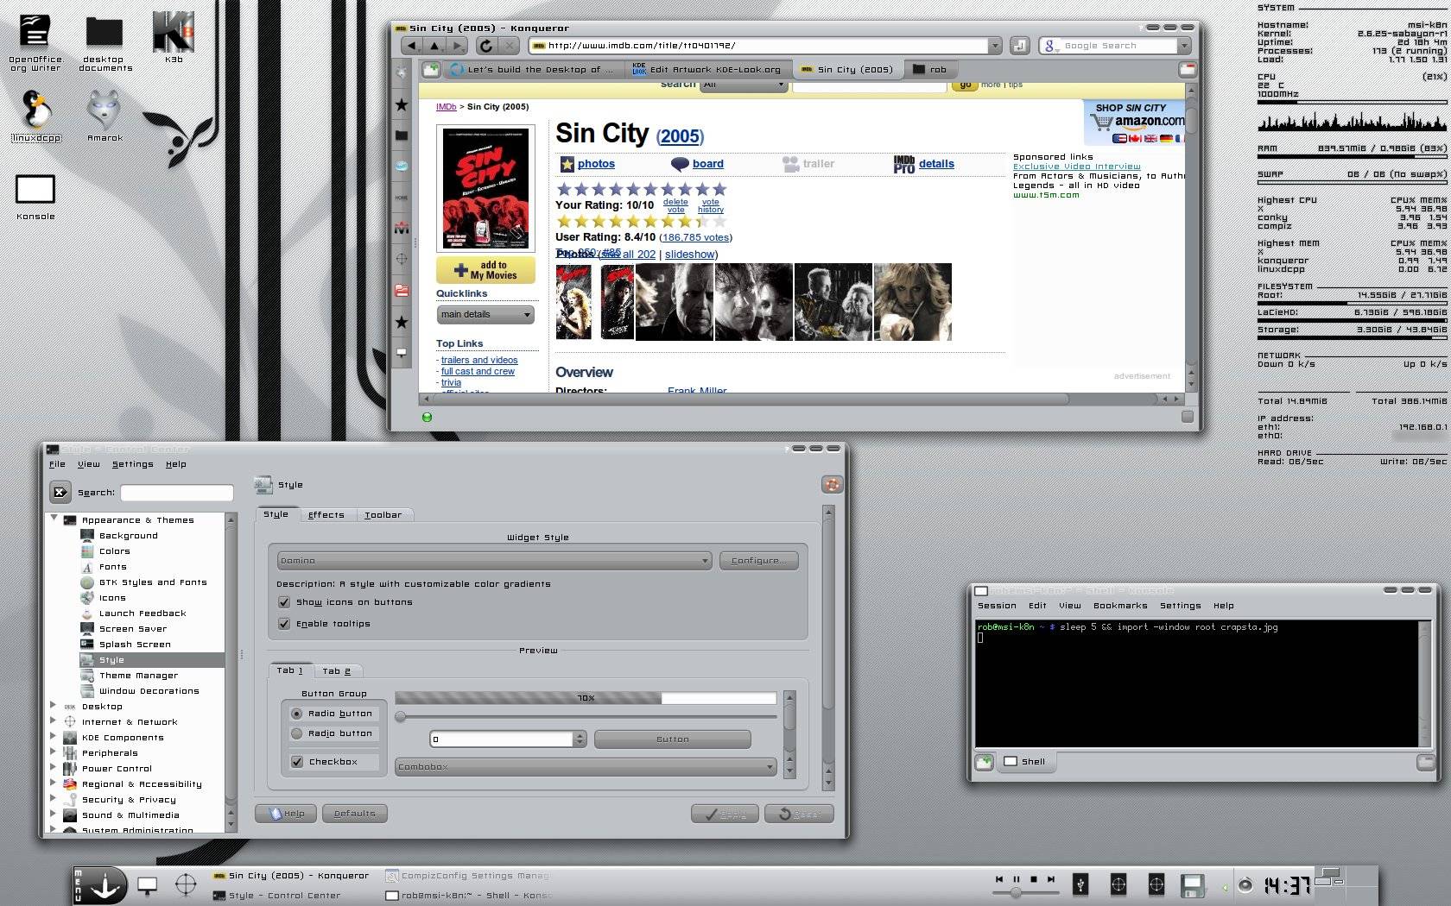Click the Forward arrow in Konqueror
Screen dimensions: 1451x906
[457, 46]
